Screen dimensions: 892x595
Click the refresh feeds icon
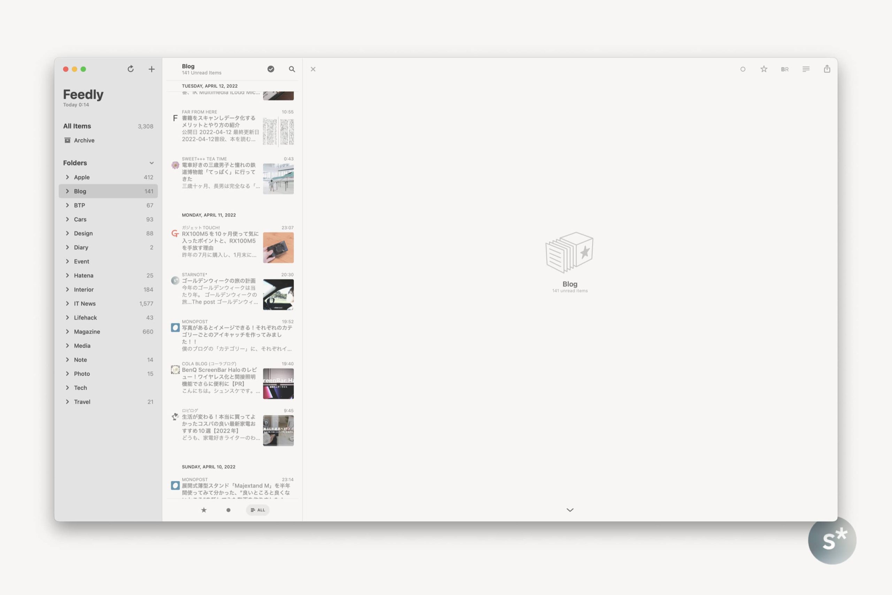tap(130, 69)
